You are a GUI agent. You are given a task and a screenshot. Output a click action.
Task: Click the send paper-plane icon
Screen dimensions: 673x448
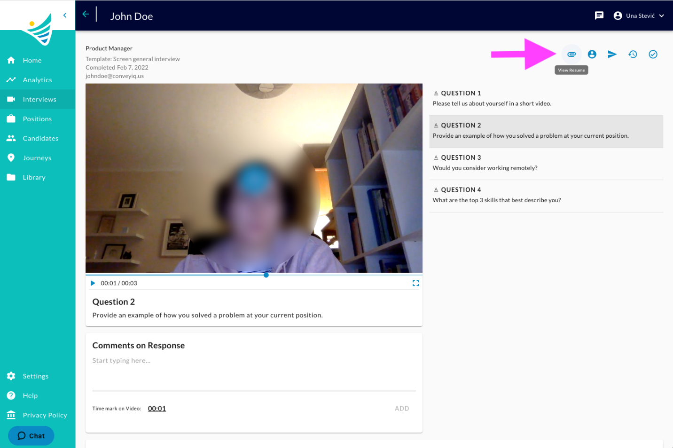tap(612, 55)
